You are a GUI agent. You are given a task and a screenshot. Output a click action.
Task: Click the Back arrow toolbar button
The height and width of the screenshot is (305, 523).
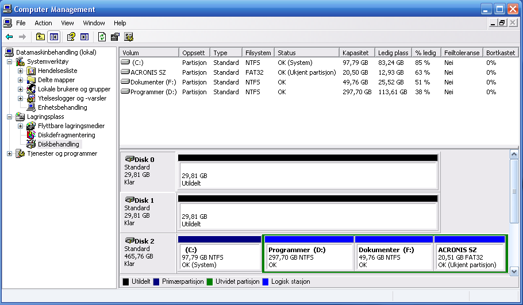(x=9, y=37)
